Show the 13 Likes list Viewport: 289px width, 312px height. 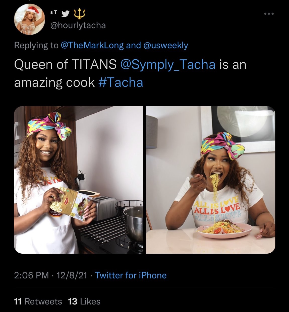pyautogui.click(x=84, y=301)
